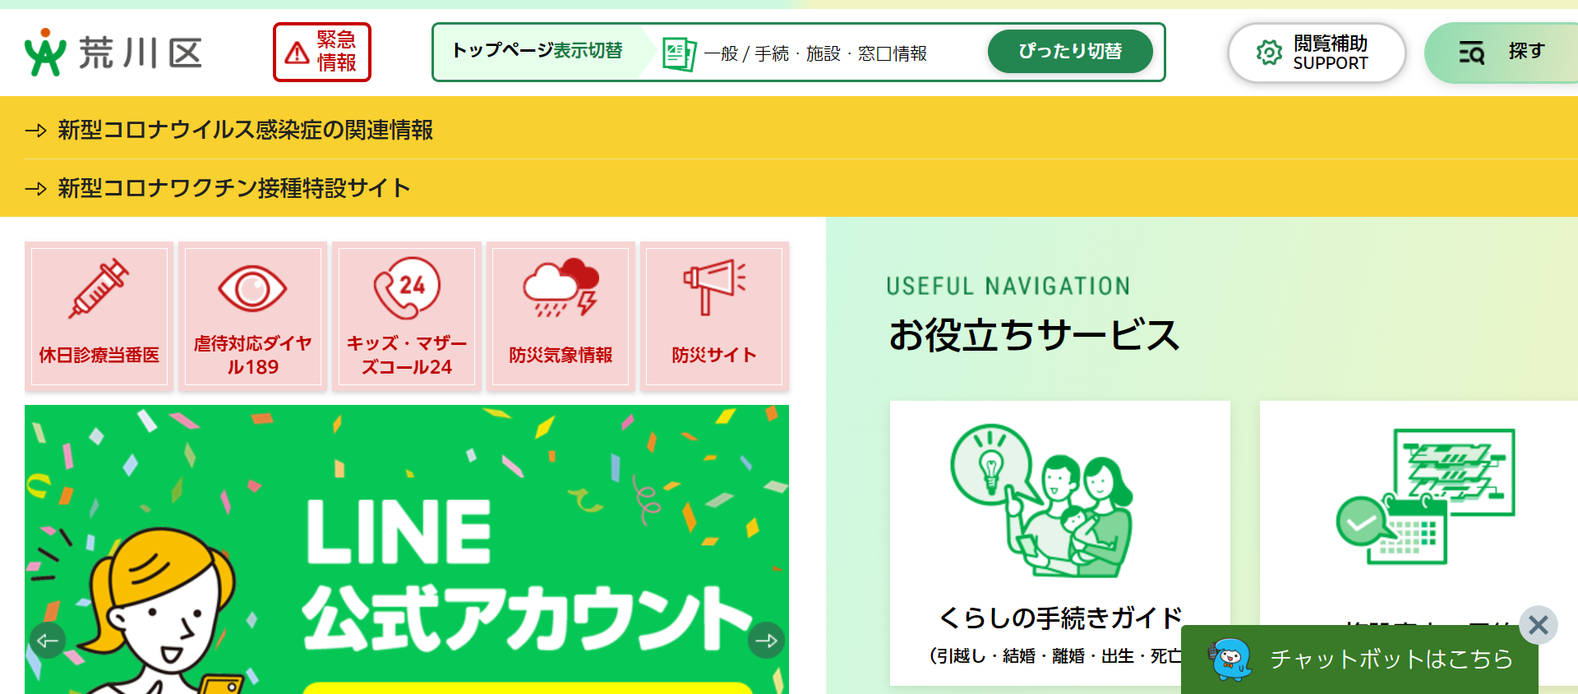The width and height of the screenshot is (1578, 694).
Task: Show previous carousel slide arrow
Action: pyautogui.click(x=48, y=641)
